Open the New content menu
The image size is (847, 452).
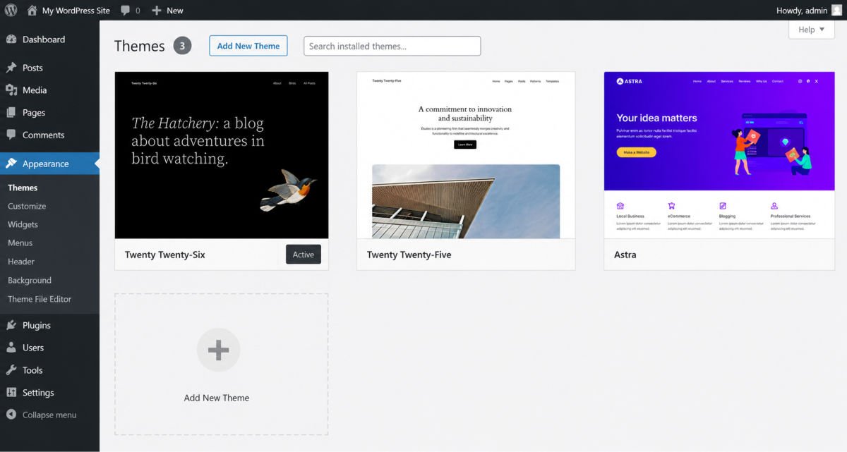167,11
